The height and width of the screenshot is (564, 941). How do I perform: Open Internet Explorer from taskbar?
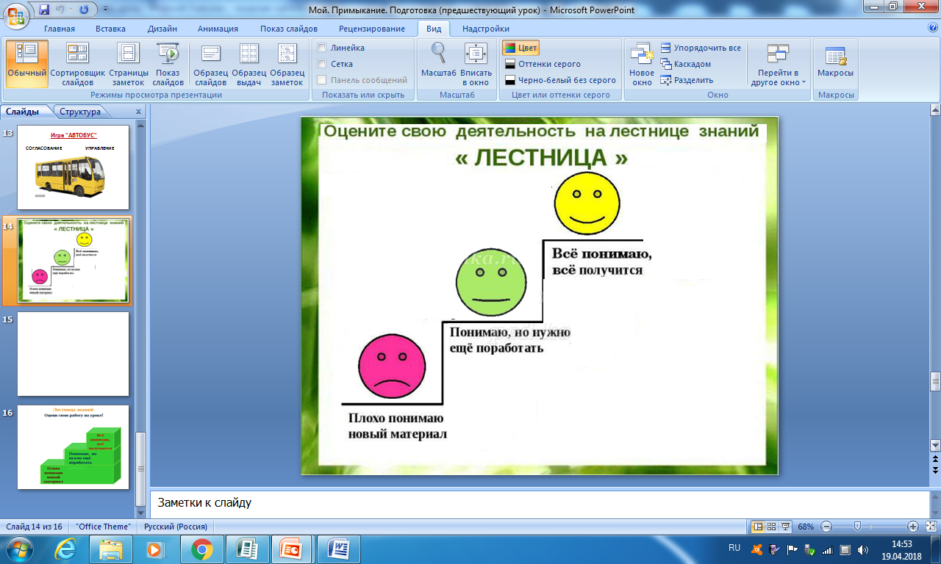[65, 549]
